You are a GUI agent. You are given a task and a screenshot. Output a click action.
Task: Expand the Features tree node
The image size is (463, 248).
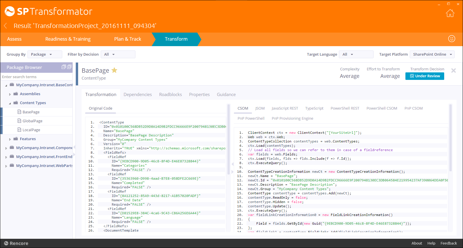tap(10, 139)
